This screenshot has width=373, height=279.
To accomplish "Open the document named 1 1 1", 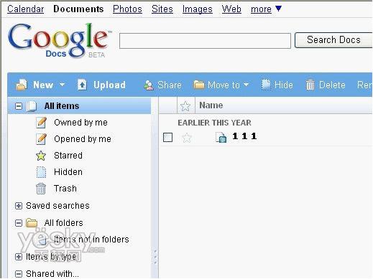I will pyautogui.click(x=244, y=136).
